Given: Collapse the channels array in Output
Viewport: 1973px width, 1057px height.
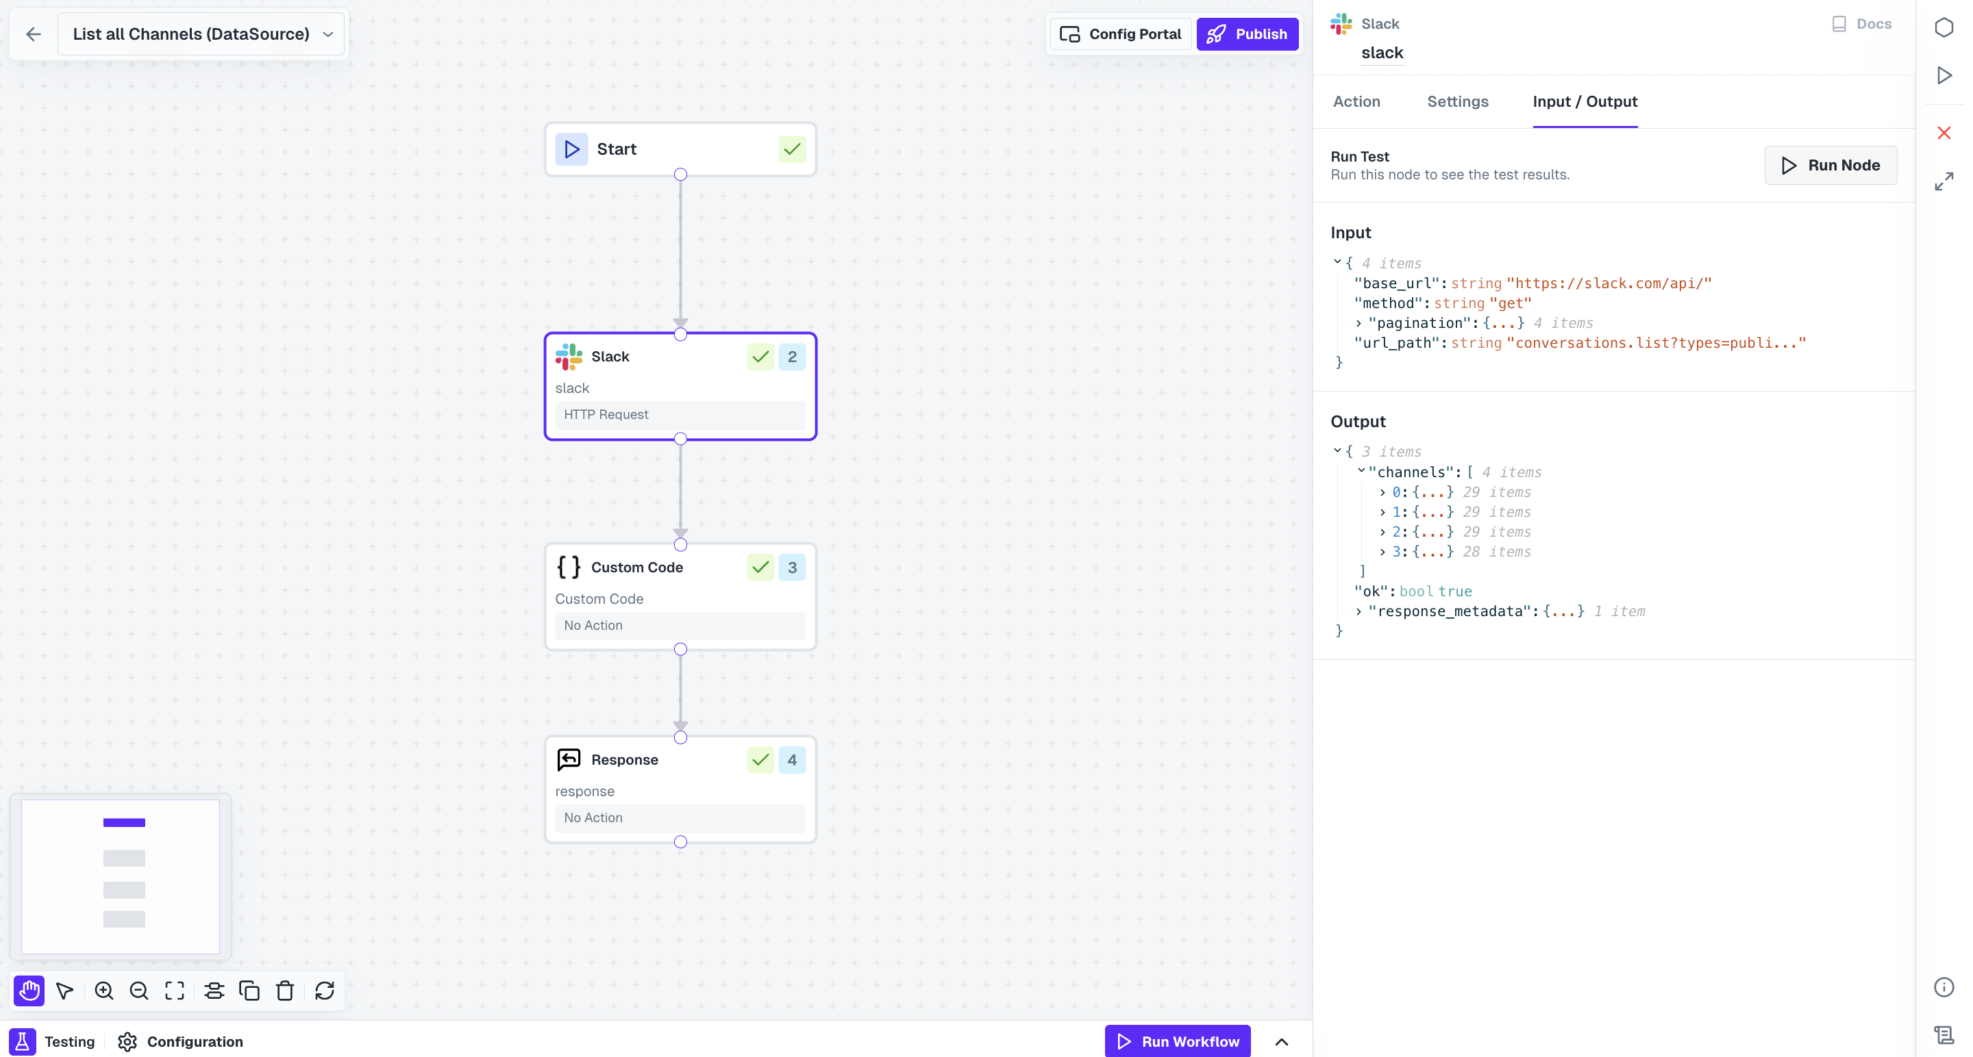Looking at the screenshot, I should click(x=1361, y=472).
